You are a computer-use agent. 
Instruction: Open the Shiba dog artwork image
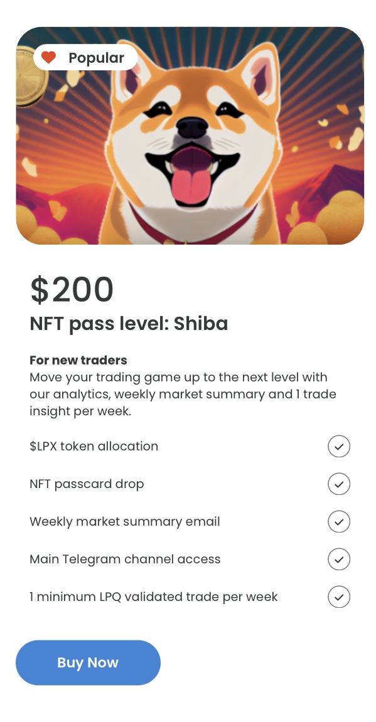(190, 135)
